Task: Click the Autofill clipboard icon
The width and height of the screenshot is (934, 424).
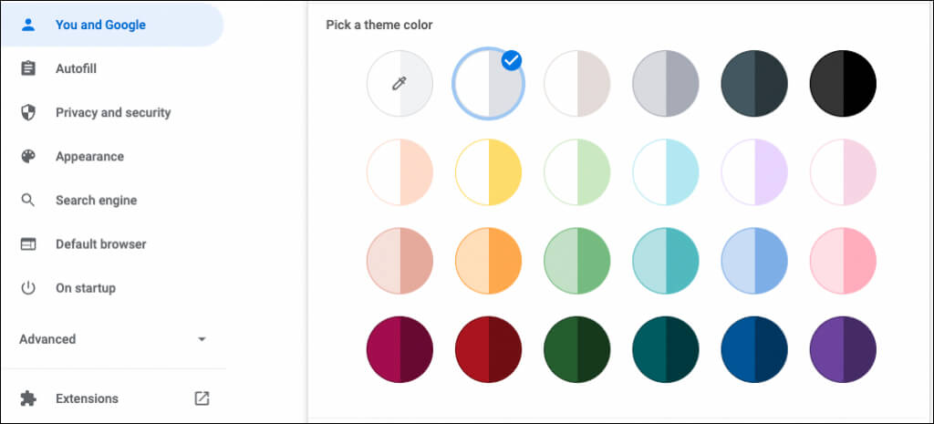Action: point(28,68)
